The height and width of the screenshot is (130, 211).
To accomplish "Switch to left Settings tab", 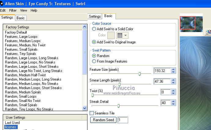I will point(7,17).
